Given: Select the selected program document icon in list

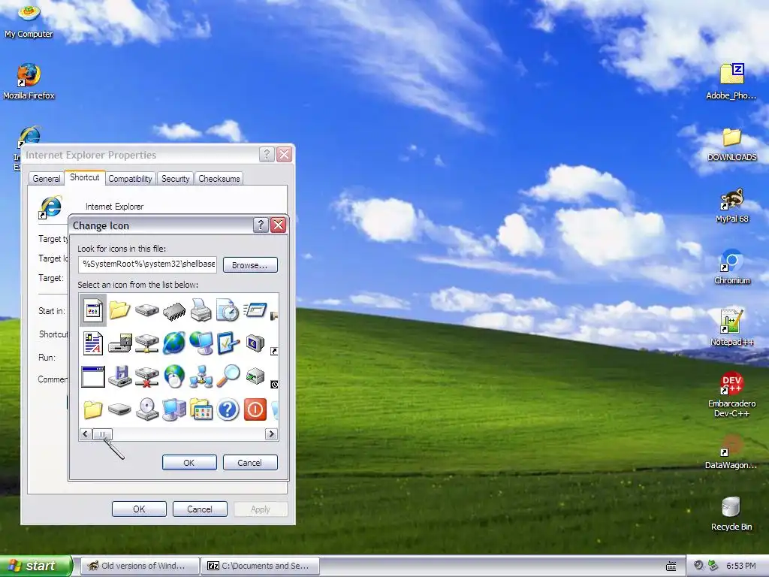Looking at the screenshot, I should pos(92,310).
